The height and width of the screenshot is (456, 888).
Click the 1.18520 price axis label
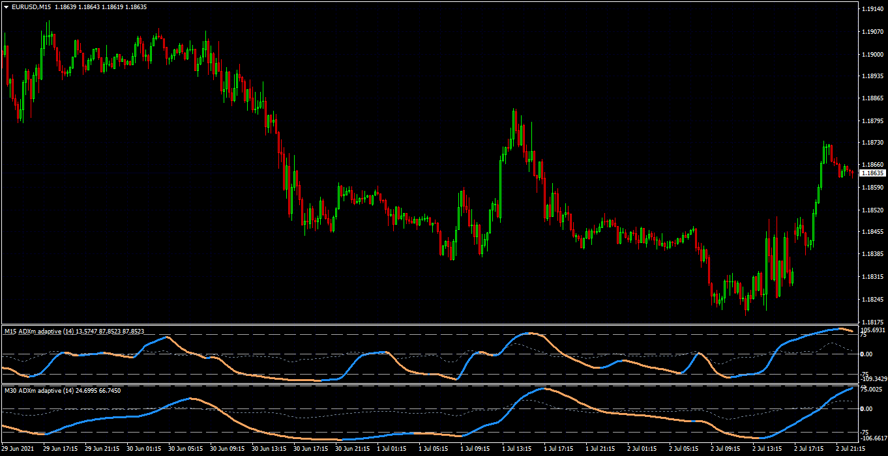point(872,210)
